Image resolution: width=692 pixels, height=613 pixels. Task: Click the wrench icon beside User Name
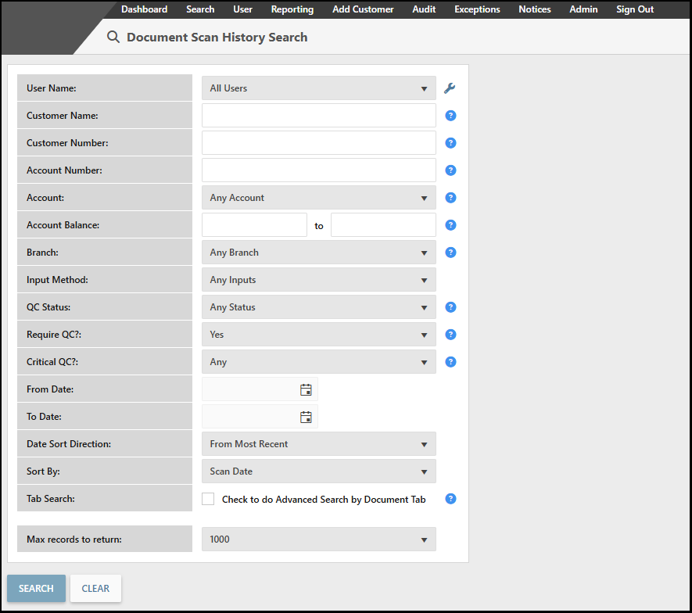(450, 88)
